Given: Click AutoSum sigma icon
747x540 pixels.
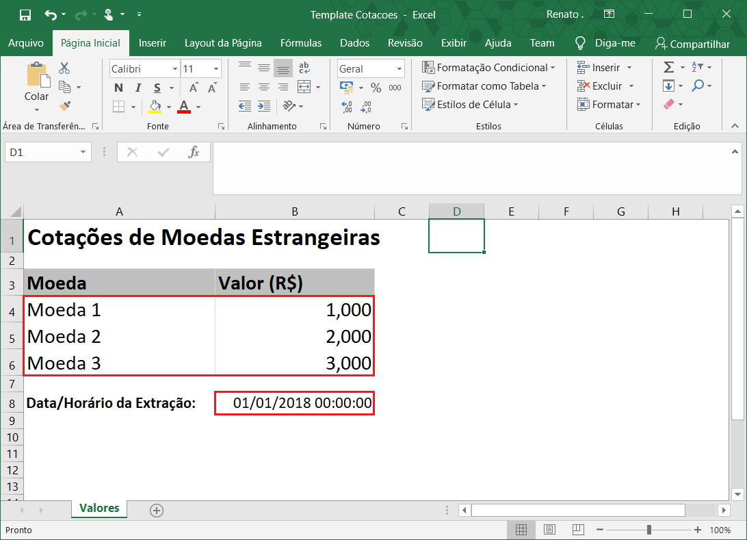Looking at the screenshot, I should pos(669,67).
